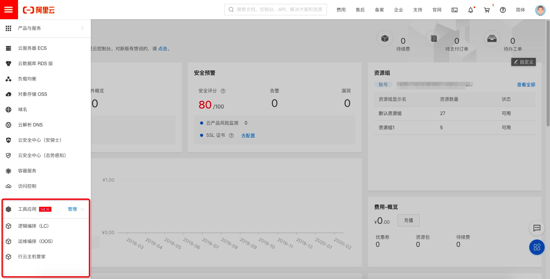Open the 简体 language selector
The image size is (550, 279).
pyautogui.click(x=520, y=10)
